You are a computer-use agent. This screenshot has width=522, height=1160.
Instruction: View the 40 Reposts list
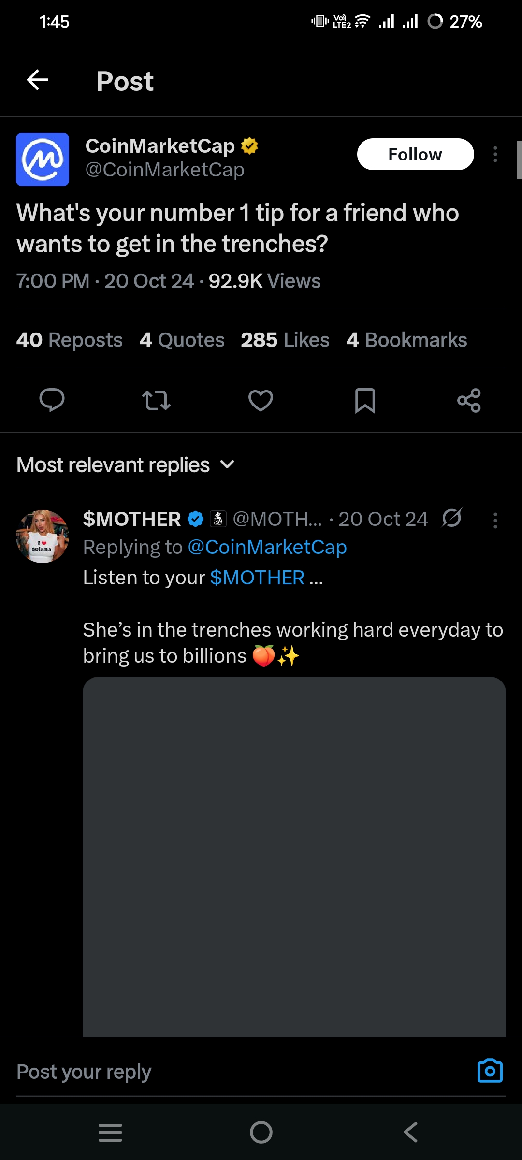[69, 340]
